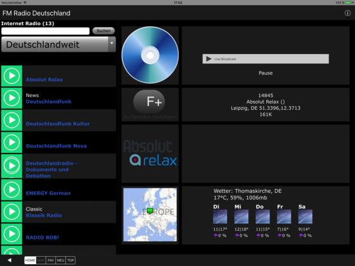Click Fr weather forecast icon

[284, 217]
